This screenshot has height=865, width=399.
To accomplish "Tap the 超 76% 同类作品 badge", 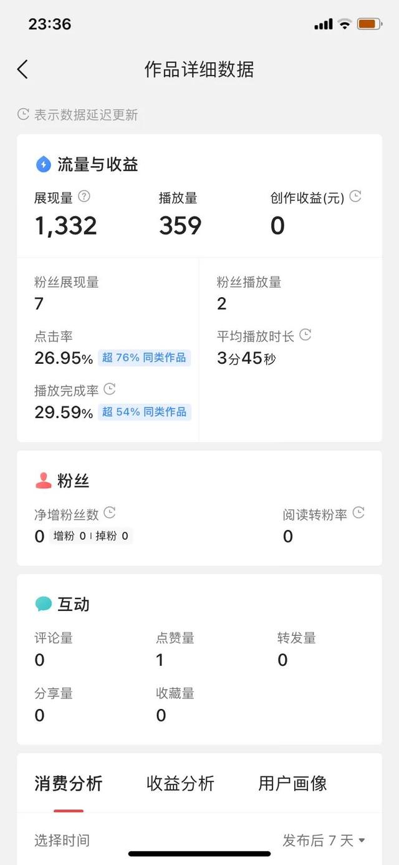I will click(144, 358).
